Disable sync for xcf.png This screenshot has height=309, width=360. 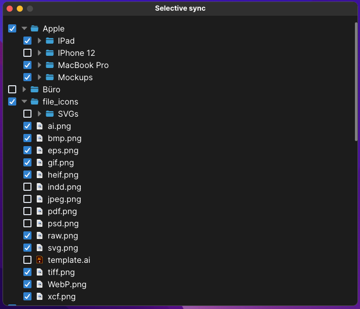tap(27, 296)
